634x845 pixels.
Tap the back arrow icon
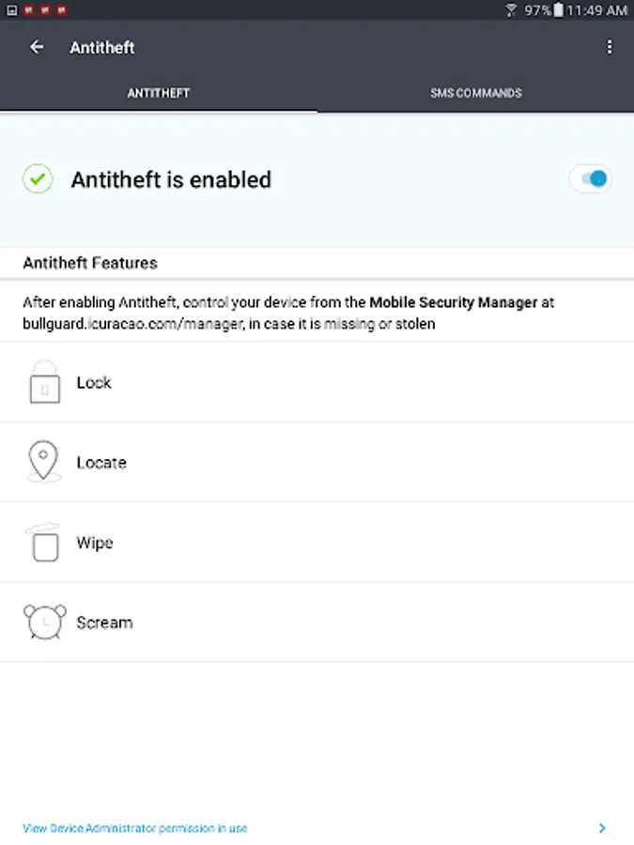coord(37,47)
